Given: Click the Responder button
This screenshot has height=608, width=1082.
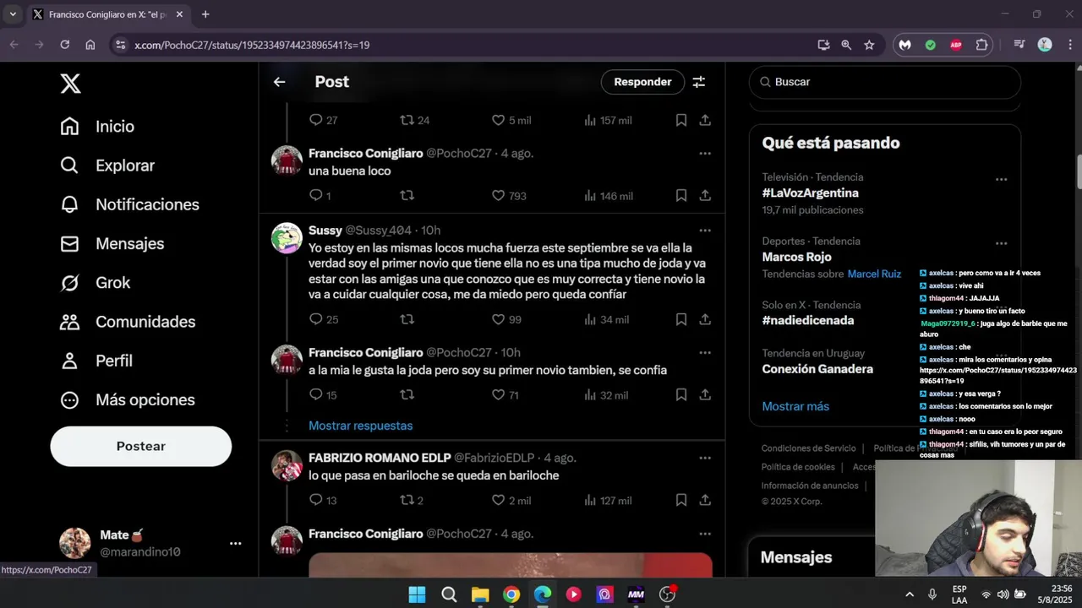Looking at the screenshot, I should (642, 82).
